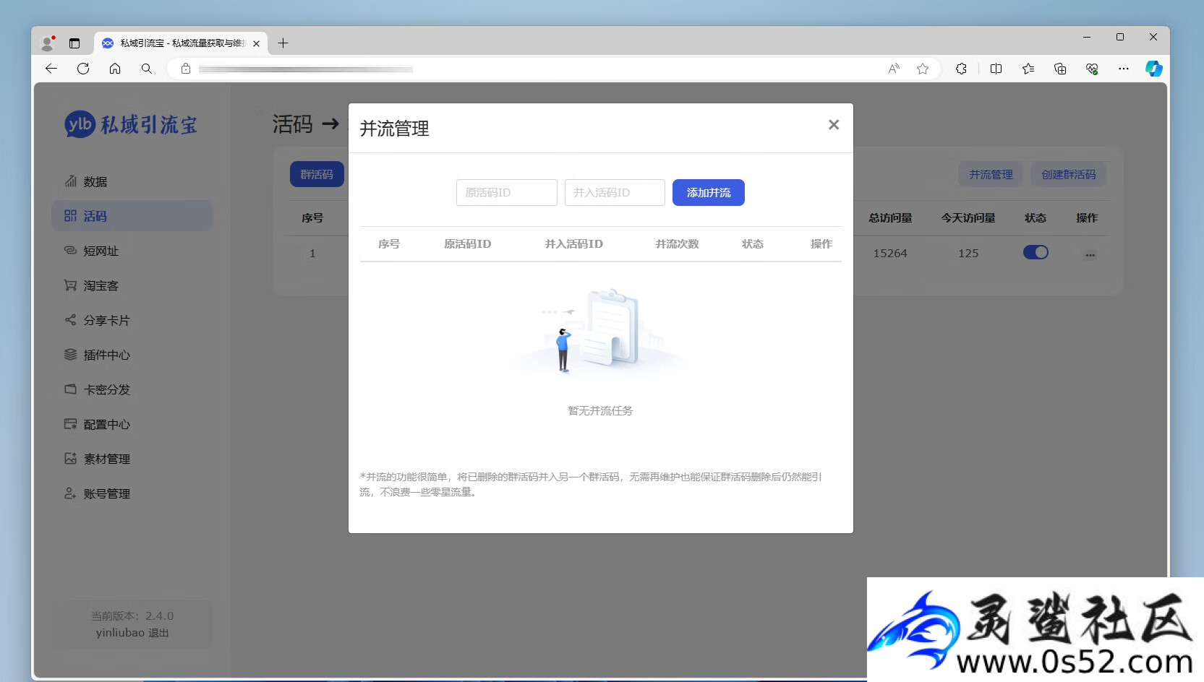
Task: Click the 创建群活码 button
Action: pyautogui.click(x=1069, y=174)
